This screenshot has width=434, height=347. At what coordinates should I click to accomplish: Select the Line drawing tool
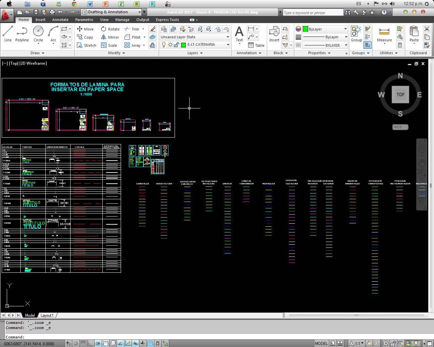point(8,34)
